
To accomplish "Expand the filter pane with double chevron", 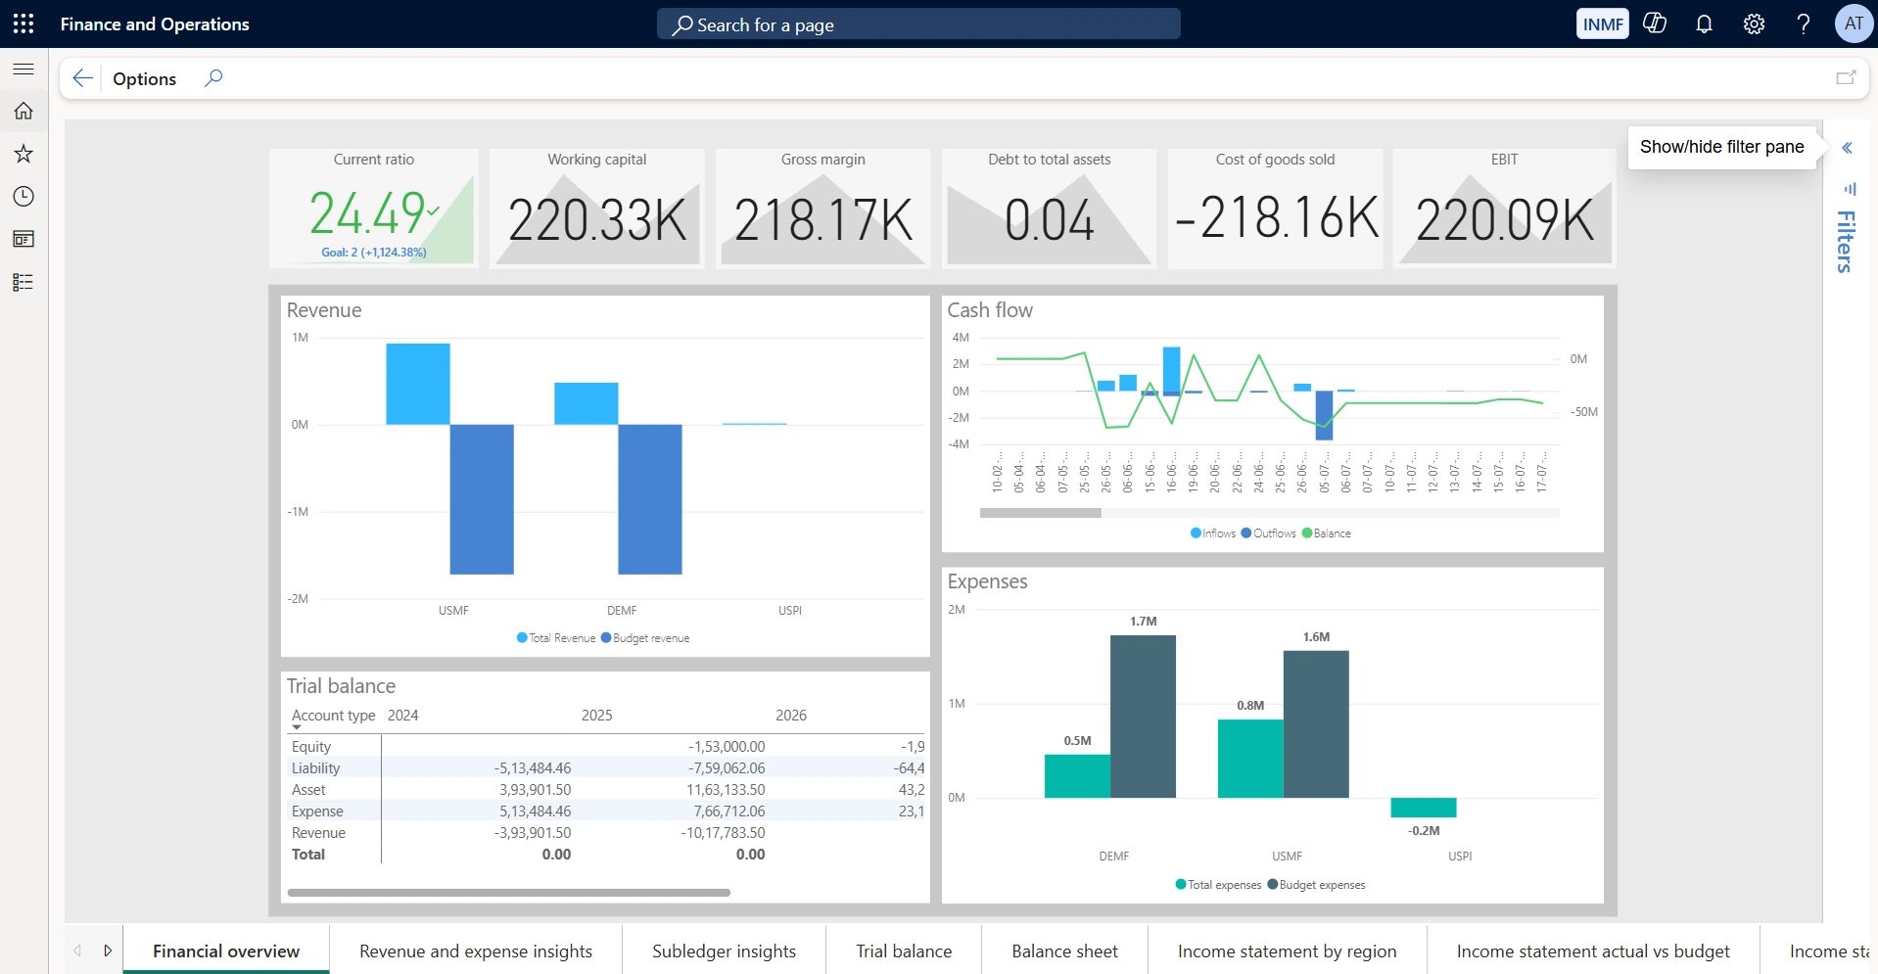I will (1847, 148).
